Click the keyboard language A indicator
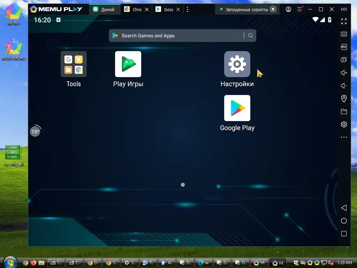The image size is (357, 268). tap(59, 20)
